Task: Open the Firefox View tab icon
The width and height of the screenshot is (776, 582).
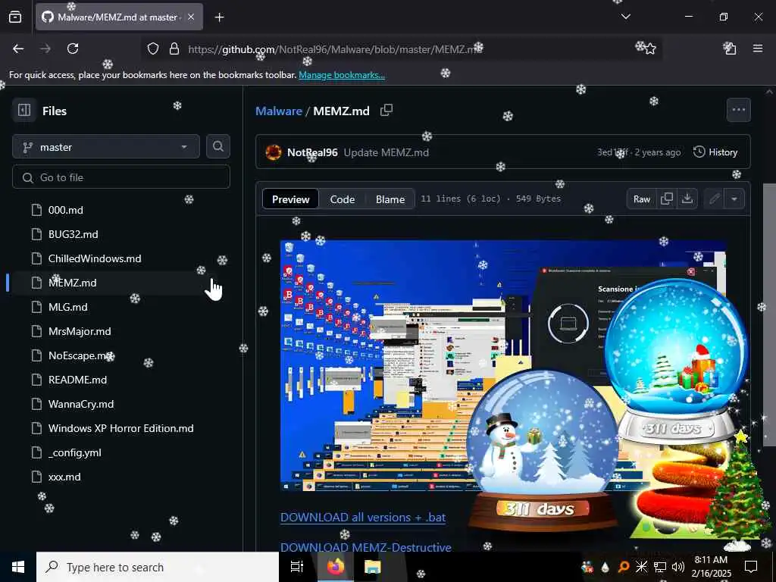Action: 15,17
